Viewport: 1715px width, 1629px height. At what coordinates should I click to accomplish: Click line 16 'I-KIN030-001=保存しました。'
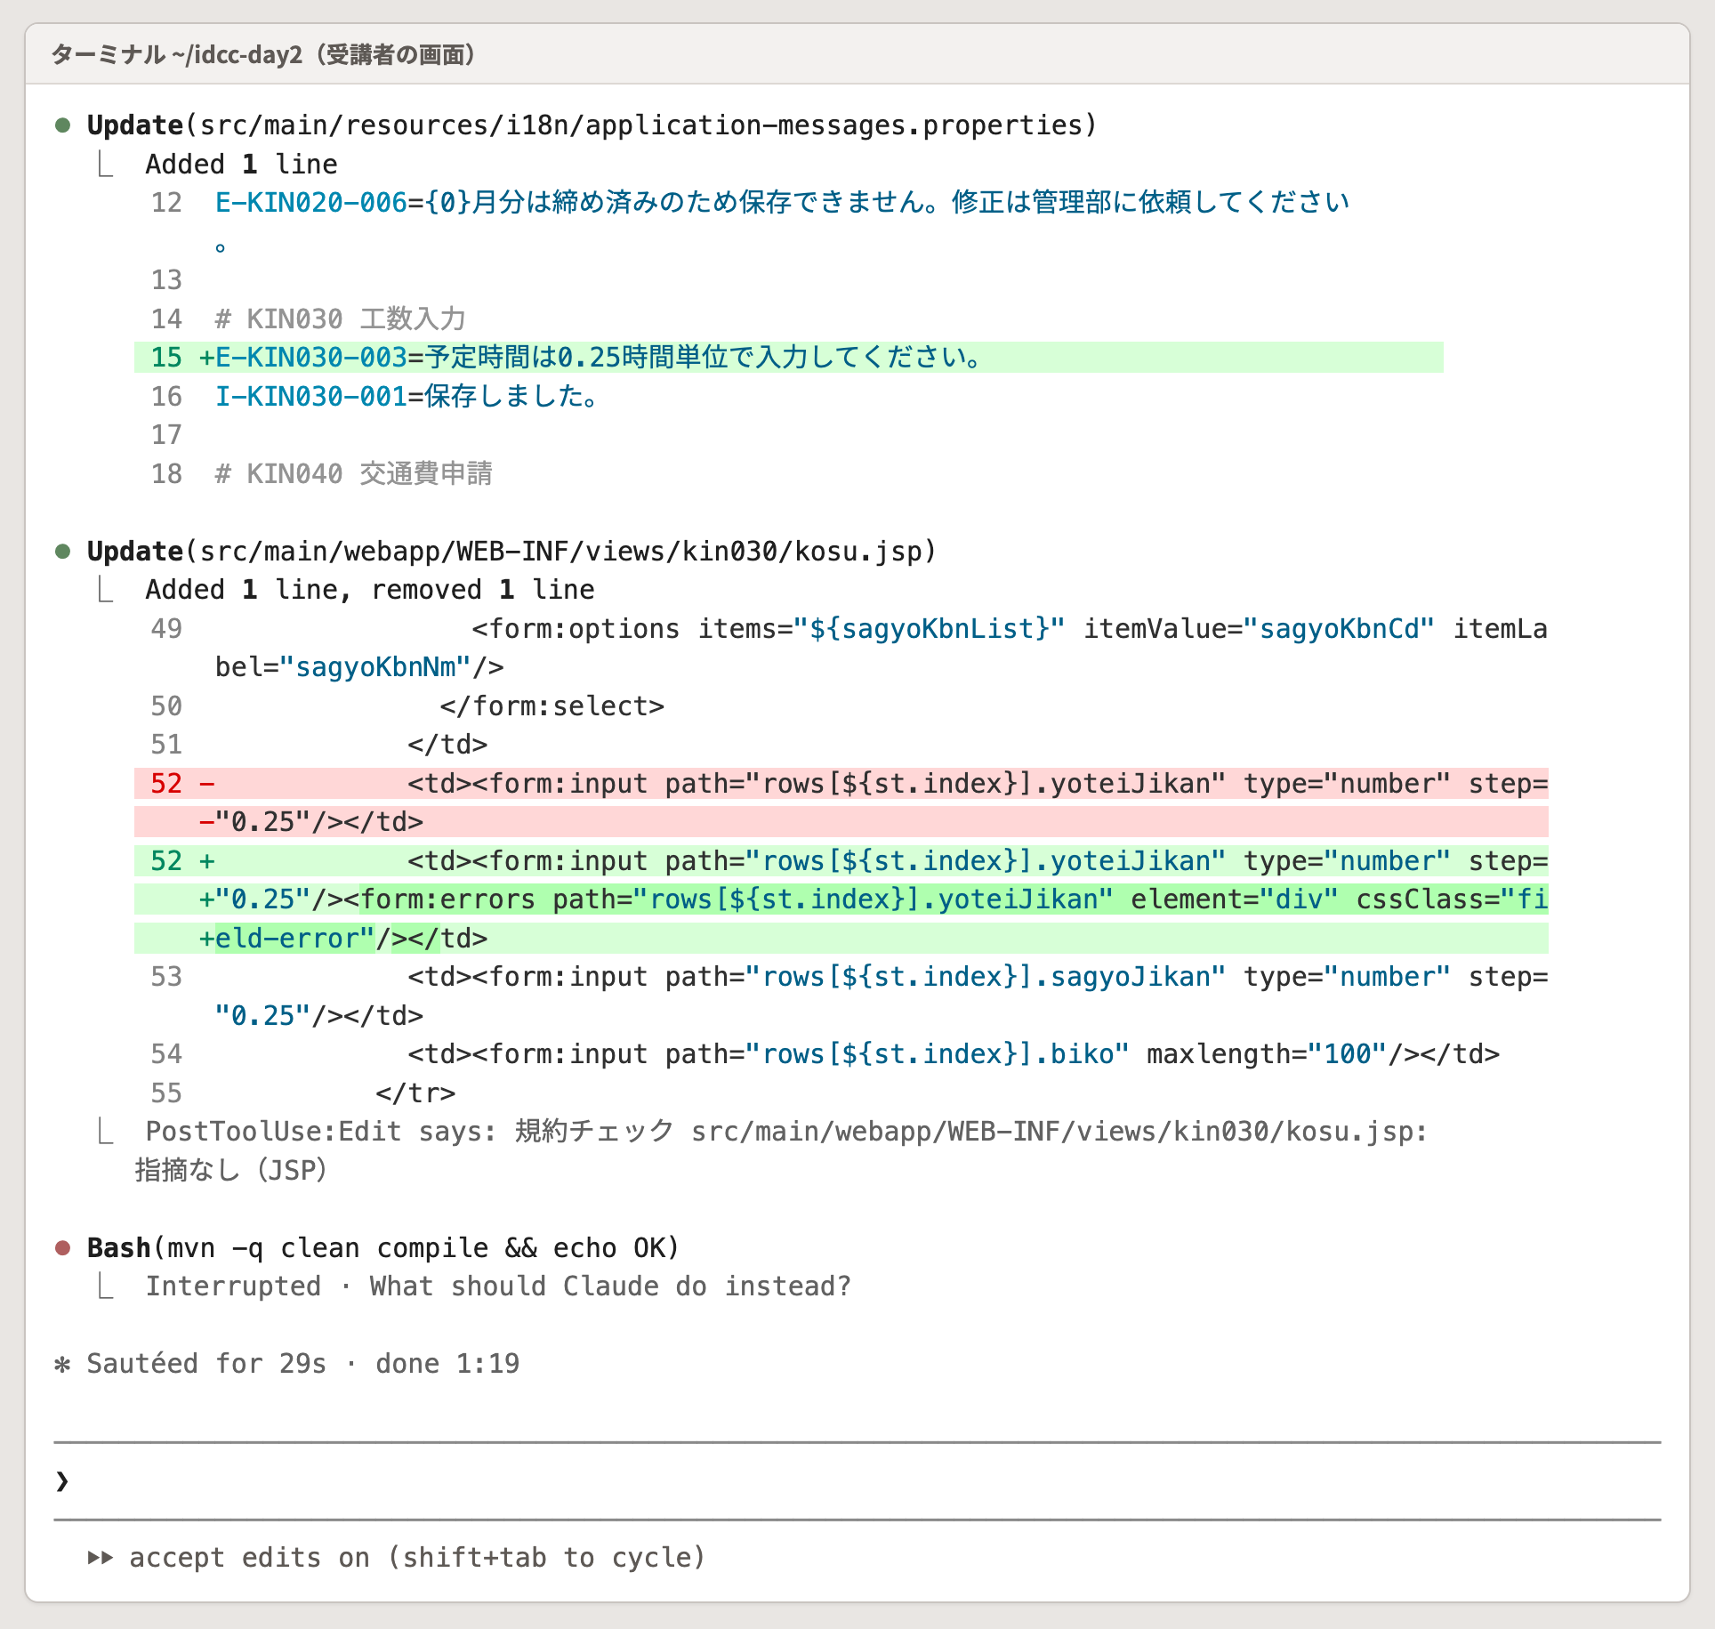click(x=408, y=397)
